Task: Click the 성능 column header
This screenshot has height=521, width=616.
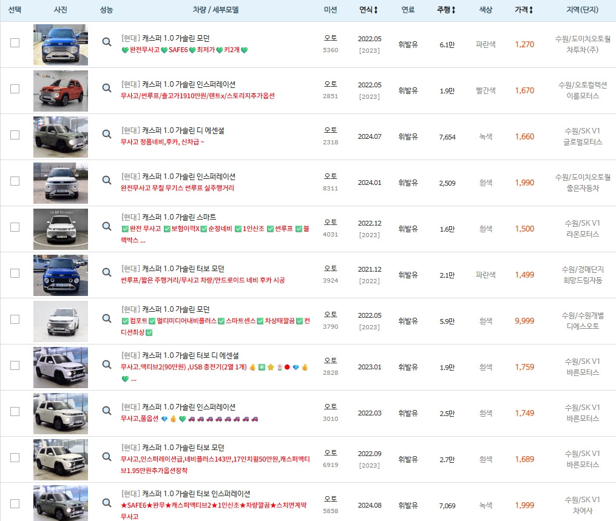Action: [x=106, y=10]
